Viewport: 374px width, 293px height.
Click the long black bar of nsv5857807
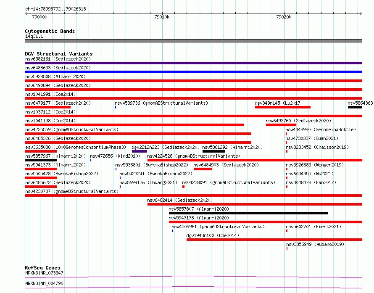pos(248,213)
